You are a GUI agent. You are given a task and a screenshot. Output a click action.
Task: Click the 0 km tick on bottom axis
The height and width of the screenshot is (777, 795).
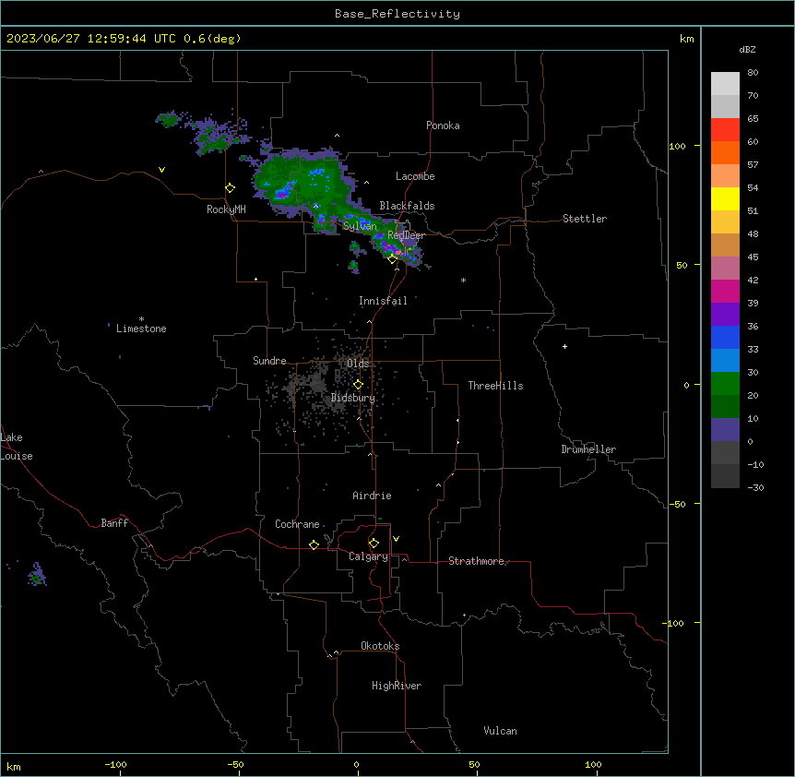[356, 764]
